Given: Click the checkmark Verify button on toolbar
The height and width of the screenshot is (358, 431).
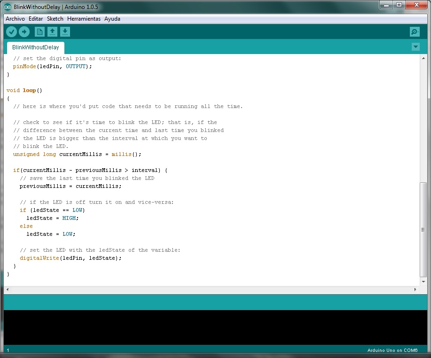Looking at the screenshot, I should coord(11,31).
